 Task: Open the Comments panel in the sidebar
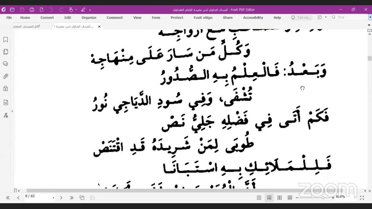click(6, 64)
